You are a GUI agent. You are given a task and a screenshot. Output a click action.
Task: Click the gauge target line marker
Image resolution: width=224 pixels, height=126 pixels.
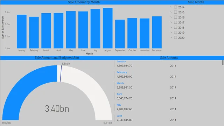pyautogui.click(x=61, y=74)
